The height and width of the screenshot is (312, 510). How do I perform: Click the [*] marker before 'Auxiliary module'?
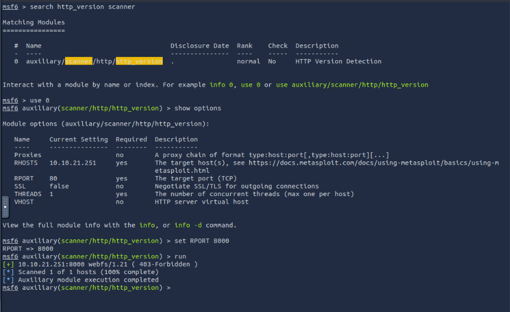pos(9,280)
